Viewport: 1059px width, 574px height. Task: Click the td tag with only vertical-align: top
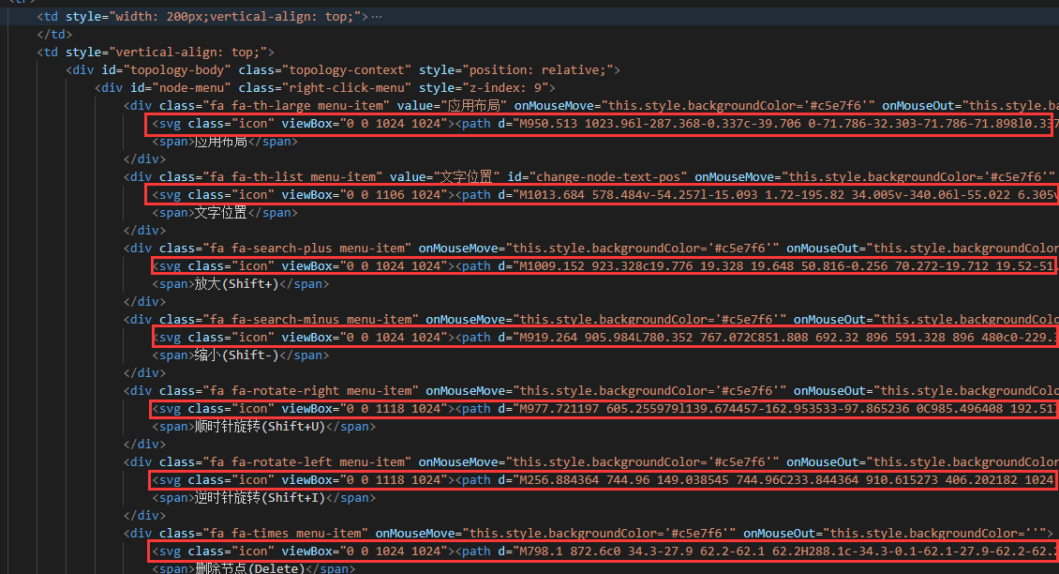pos(156,53)
